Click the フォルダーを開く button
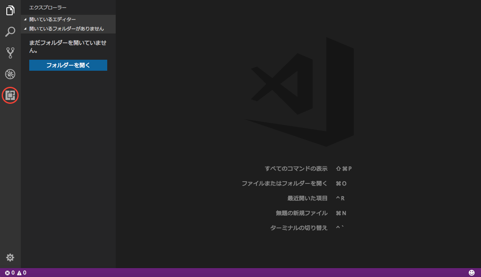This screenshot has height=277, width=481. [68, 65]
